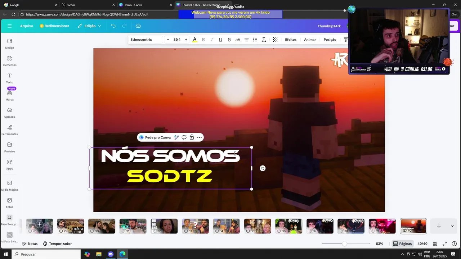This screenshot has width=461, height=259.
Task: Open the Ethnocentric font selector
Action: (145, 40)
